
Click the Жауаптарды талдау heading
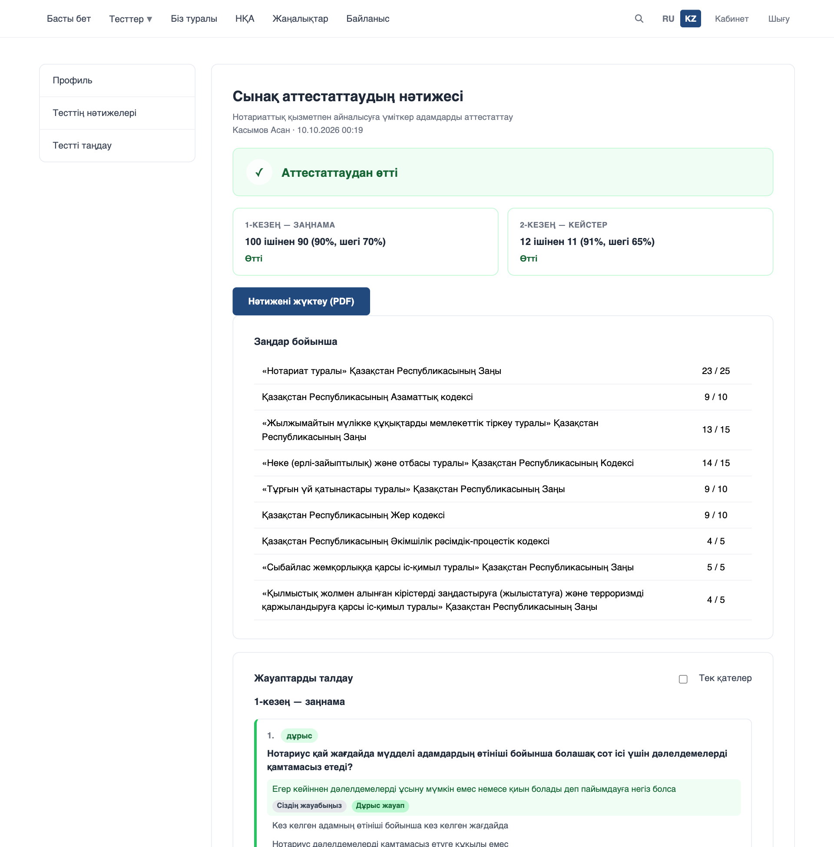tap(303, 678)
